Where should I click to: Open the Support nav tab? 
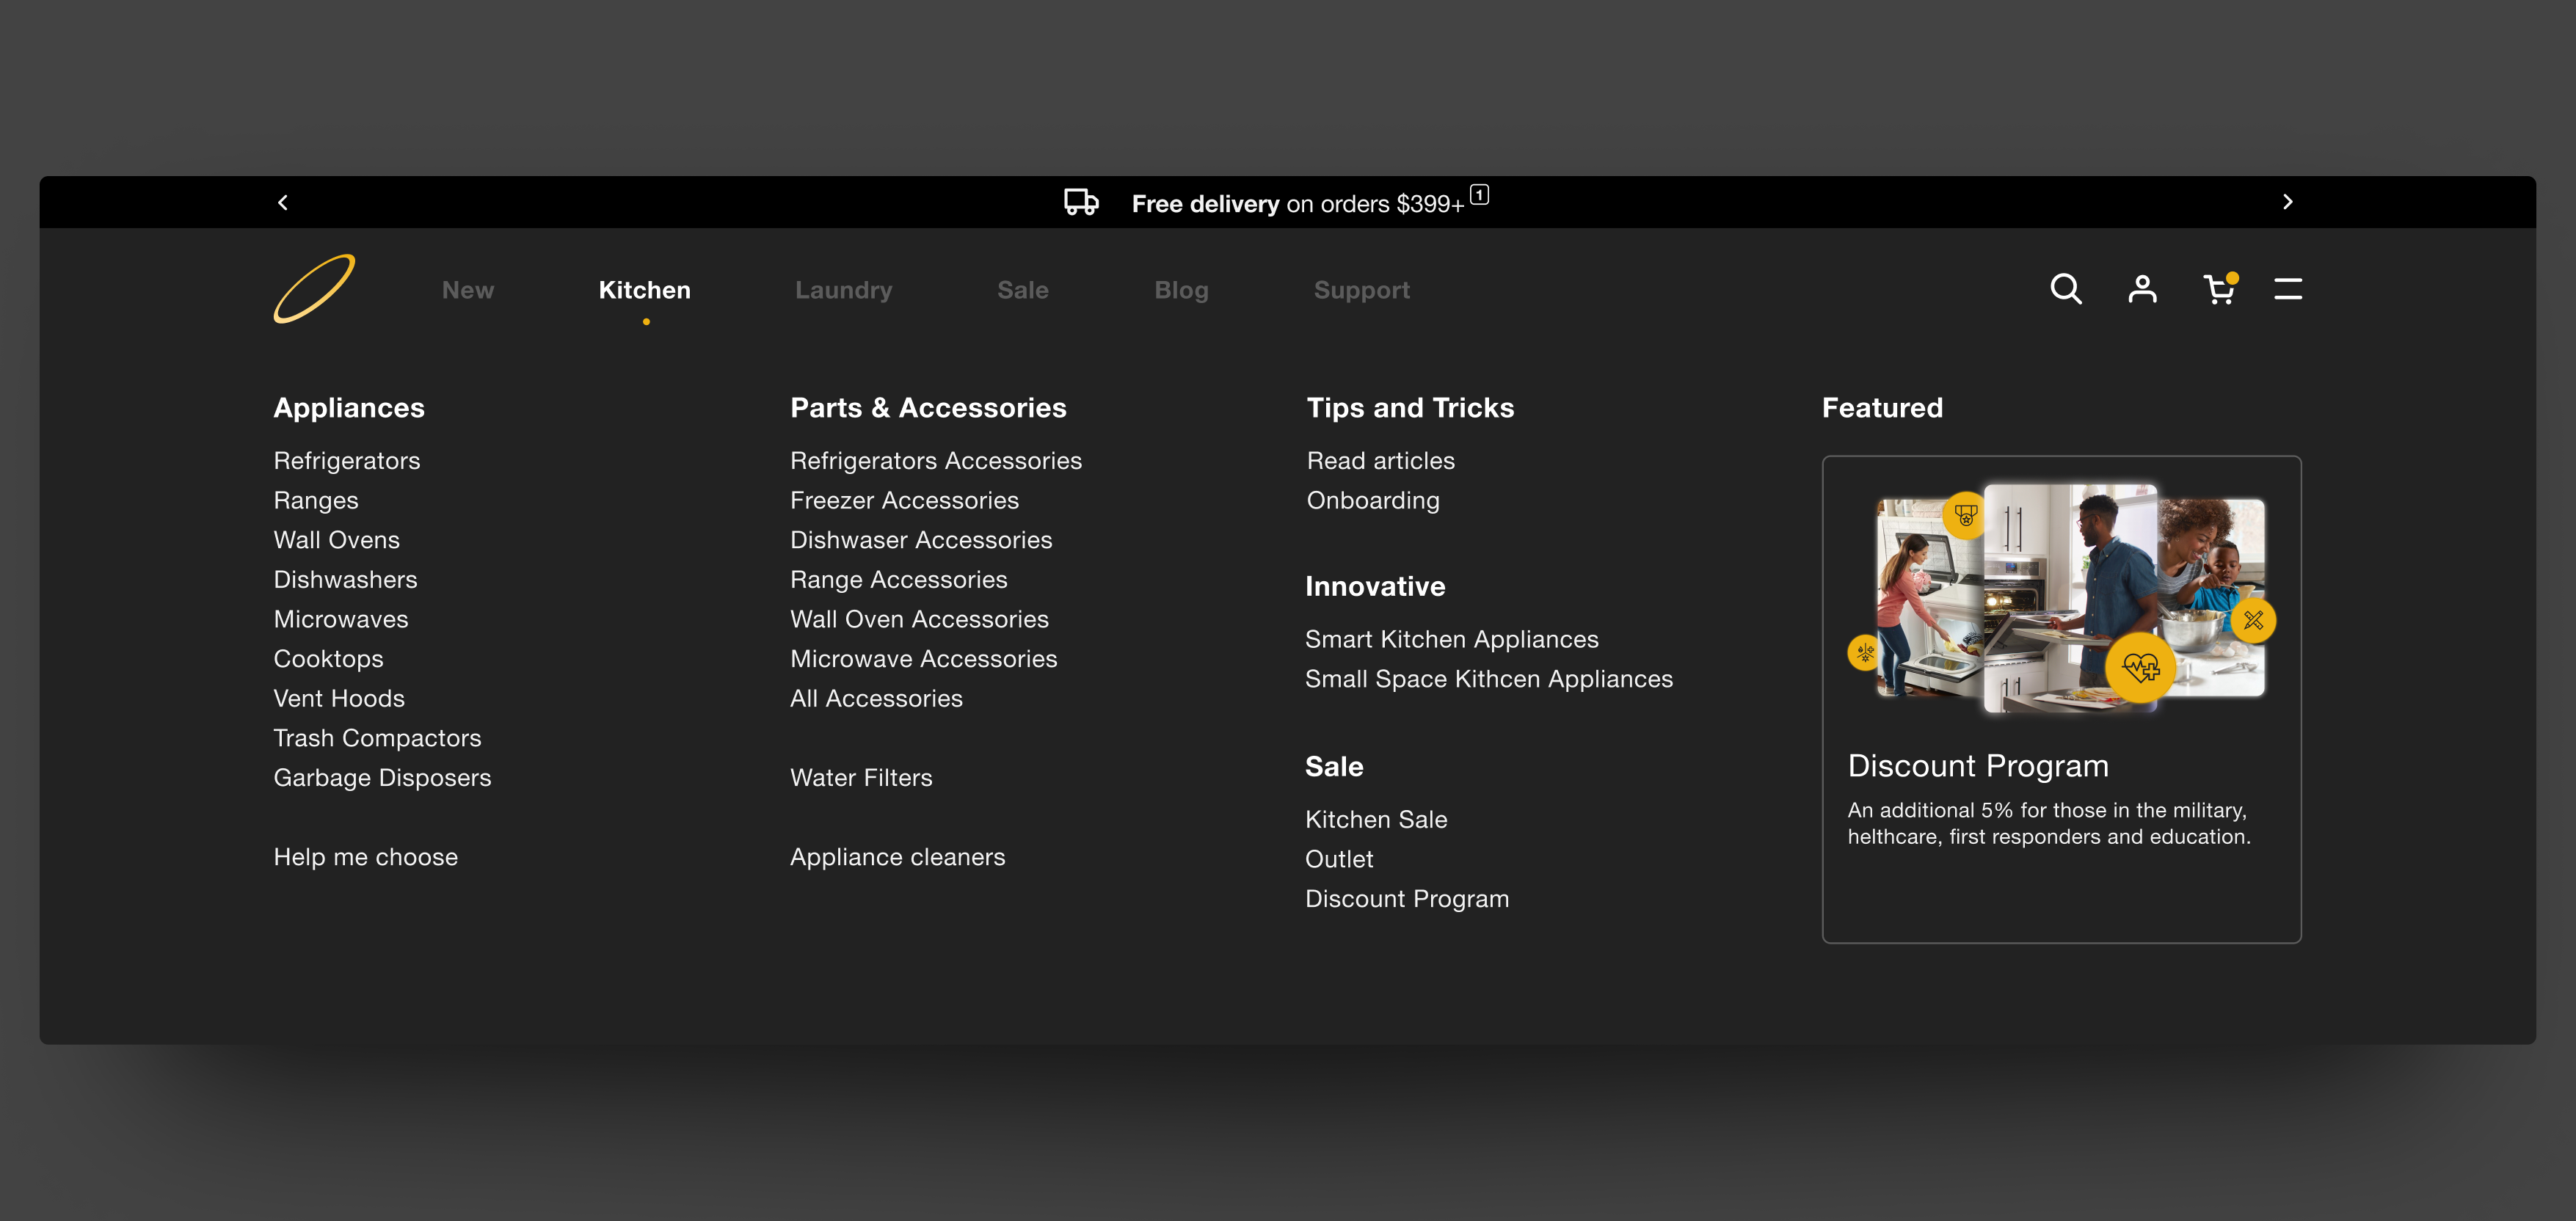pos(1362,290)
